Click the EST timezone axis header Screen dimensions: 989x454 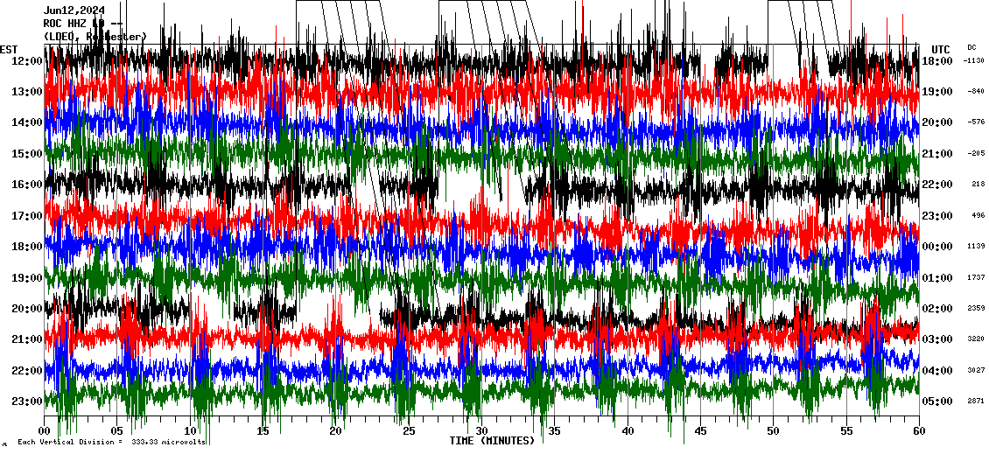click(9, 49)
